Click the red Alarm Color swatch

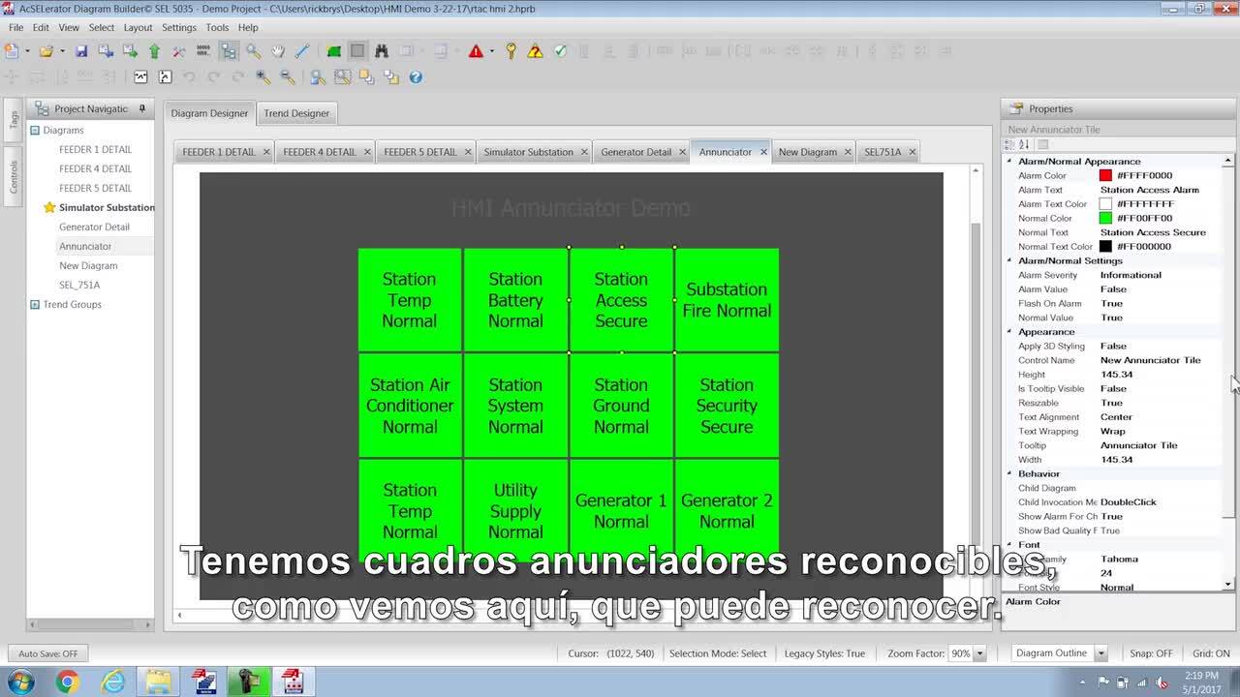[x=1105, y=176]
